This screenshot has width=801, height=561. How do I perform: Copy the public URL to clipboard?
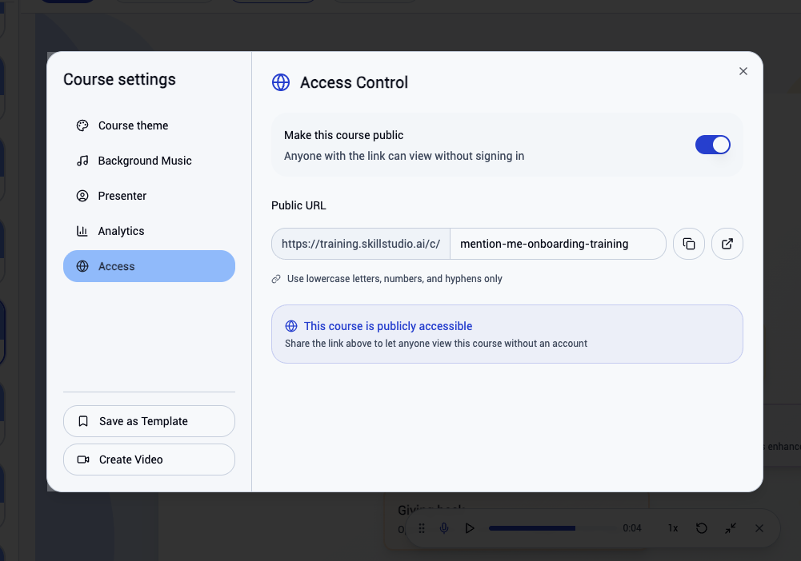click(689, 244)
